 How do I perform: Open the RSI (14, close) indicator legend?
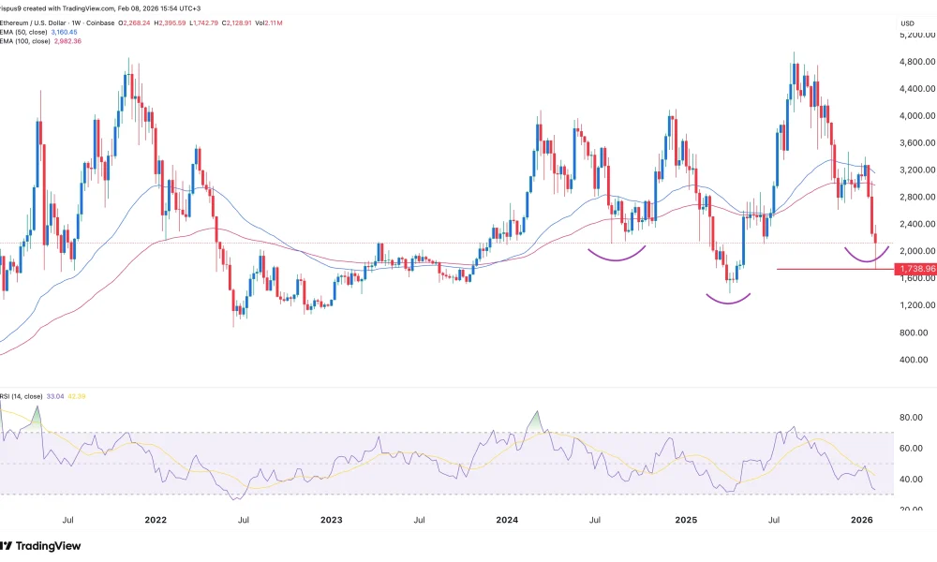(x=21, y=397)
